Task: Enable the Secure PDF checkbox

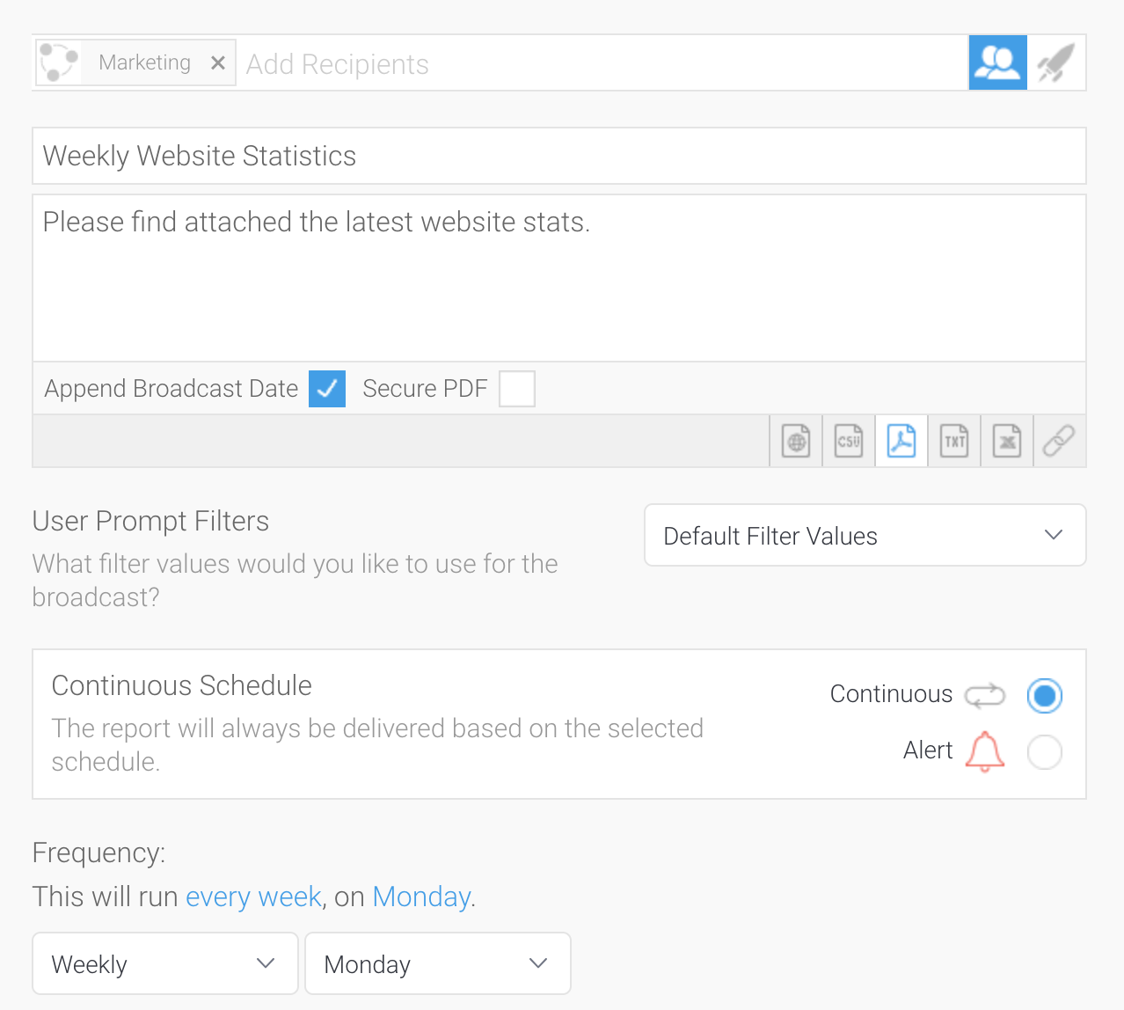Action: [517, 389]
